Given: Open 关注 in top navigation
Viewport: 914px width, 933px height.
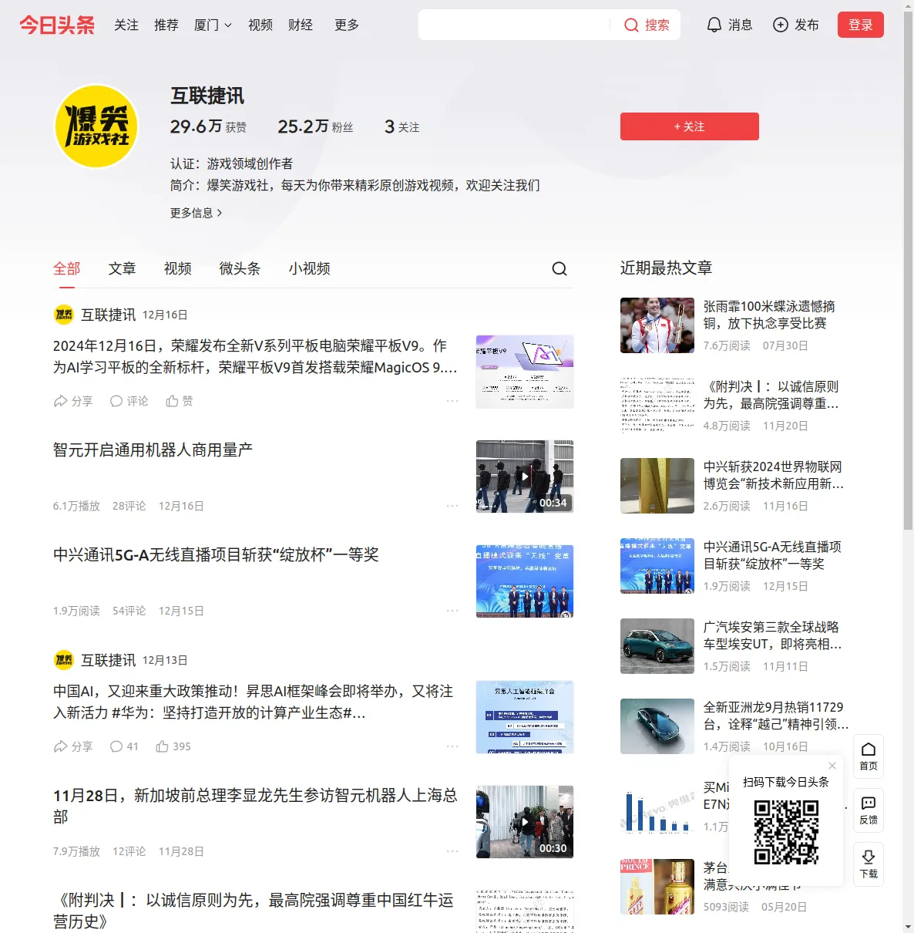Looking at the screenshot, I should pos(126,25).
